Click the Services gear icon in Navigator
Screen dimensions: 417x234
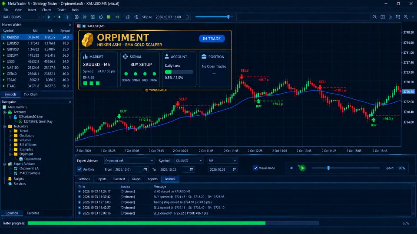(x=10, y=184)
